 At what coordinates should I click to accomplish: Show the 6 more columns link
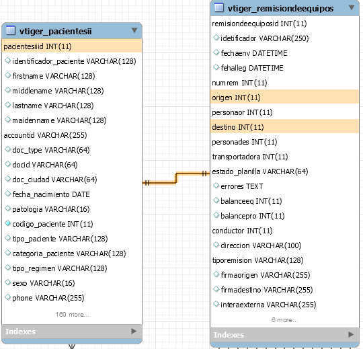pos(285,320)
